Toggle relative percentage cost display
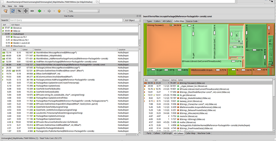Screen dimensions: 276x141 [x=19, y=11]
